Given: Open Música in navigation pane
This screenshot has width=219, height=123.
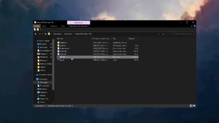Looking at the screenshot, I should [x=43, y=96].
